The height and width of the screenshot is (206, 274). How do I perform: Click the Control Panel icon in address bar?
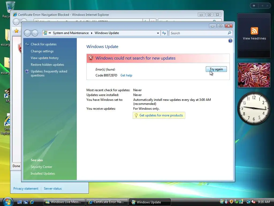[x=45, y=33]
